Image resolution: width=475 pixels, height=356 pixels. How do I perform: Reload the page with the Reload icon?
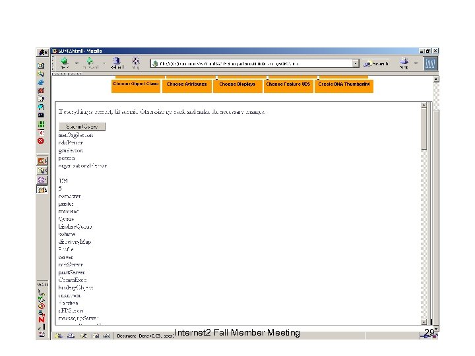point(117,61)
